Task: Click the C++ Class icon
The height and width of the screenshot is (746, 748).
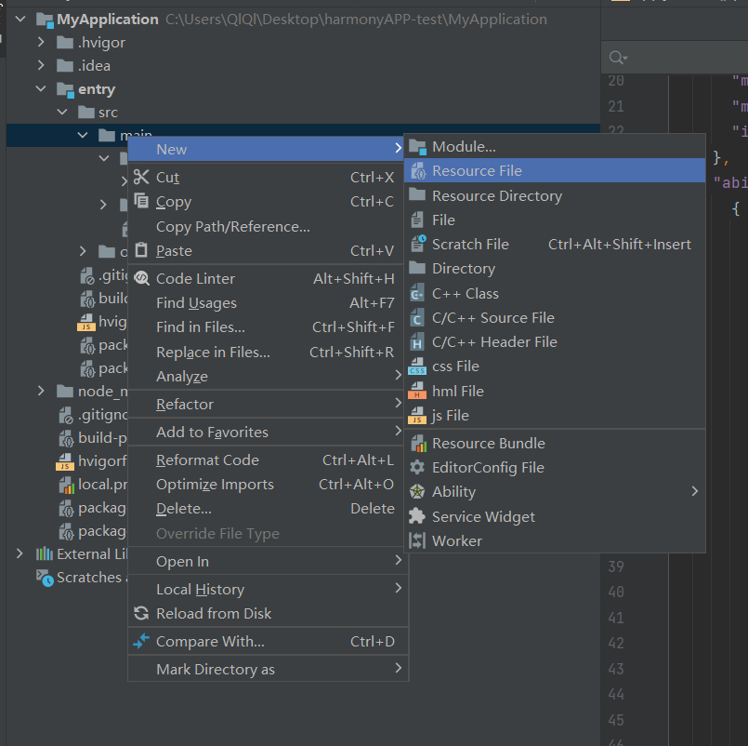Action: 417,293
